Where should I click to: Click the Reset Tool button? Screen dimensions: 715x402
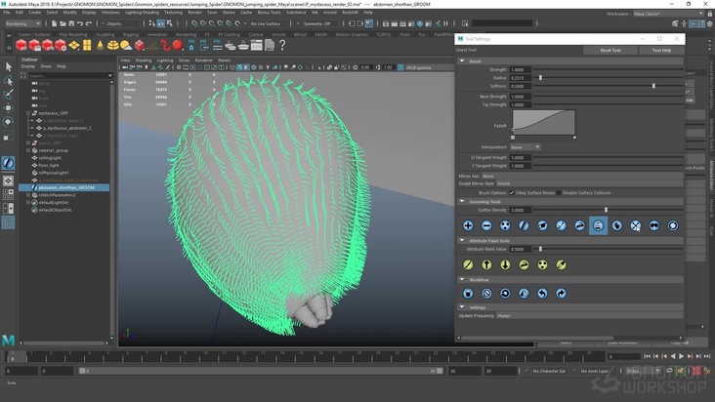point(610,50)
